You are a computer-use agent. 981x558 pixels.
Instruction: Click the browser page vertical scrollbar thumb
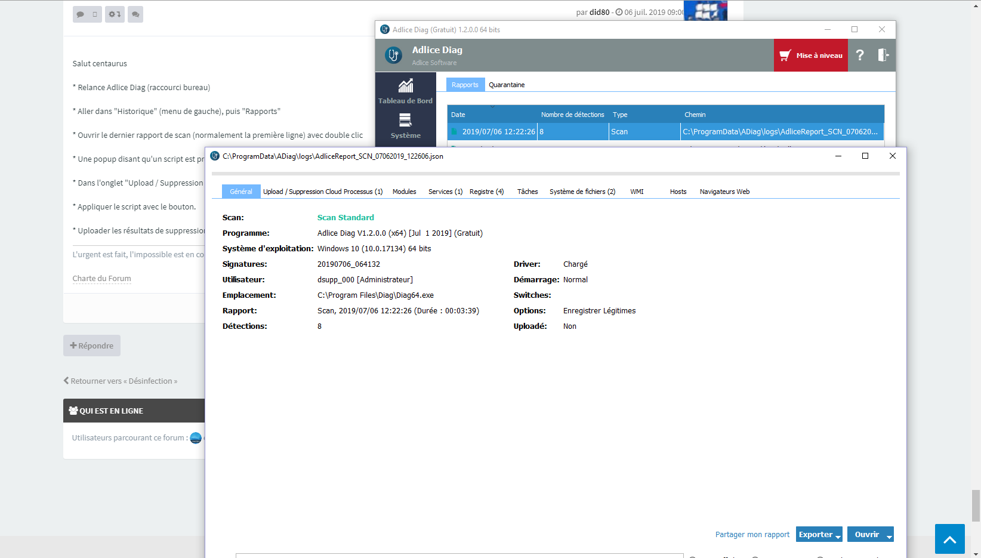[x=976, y=505]
